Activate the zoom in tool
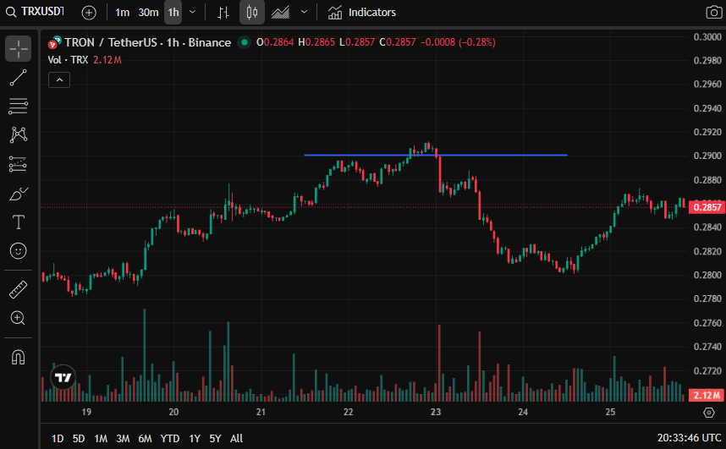726x449 pixels. 18,318
